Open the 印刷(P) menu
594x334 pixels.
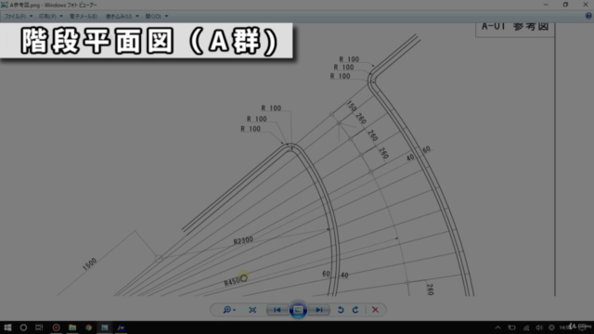pos(47,17)
